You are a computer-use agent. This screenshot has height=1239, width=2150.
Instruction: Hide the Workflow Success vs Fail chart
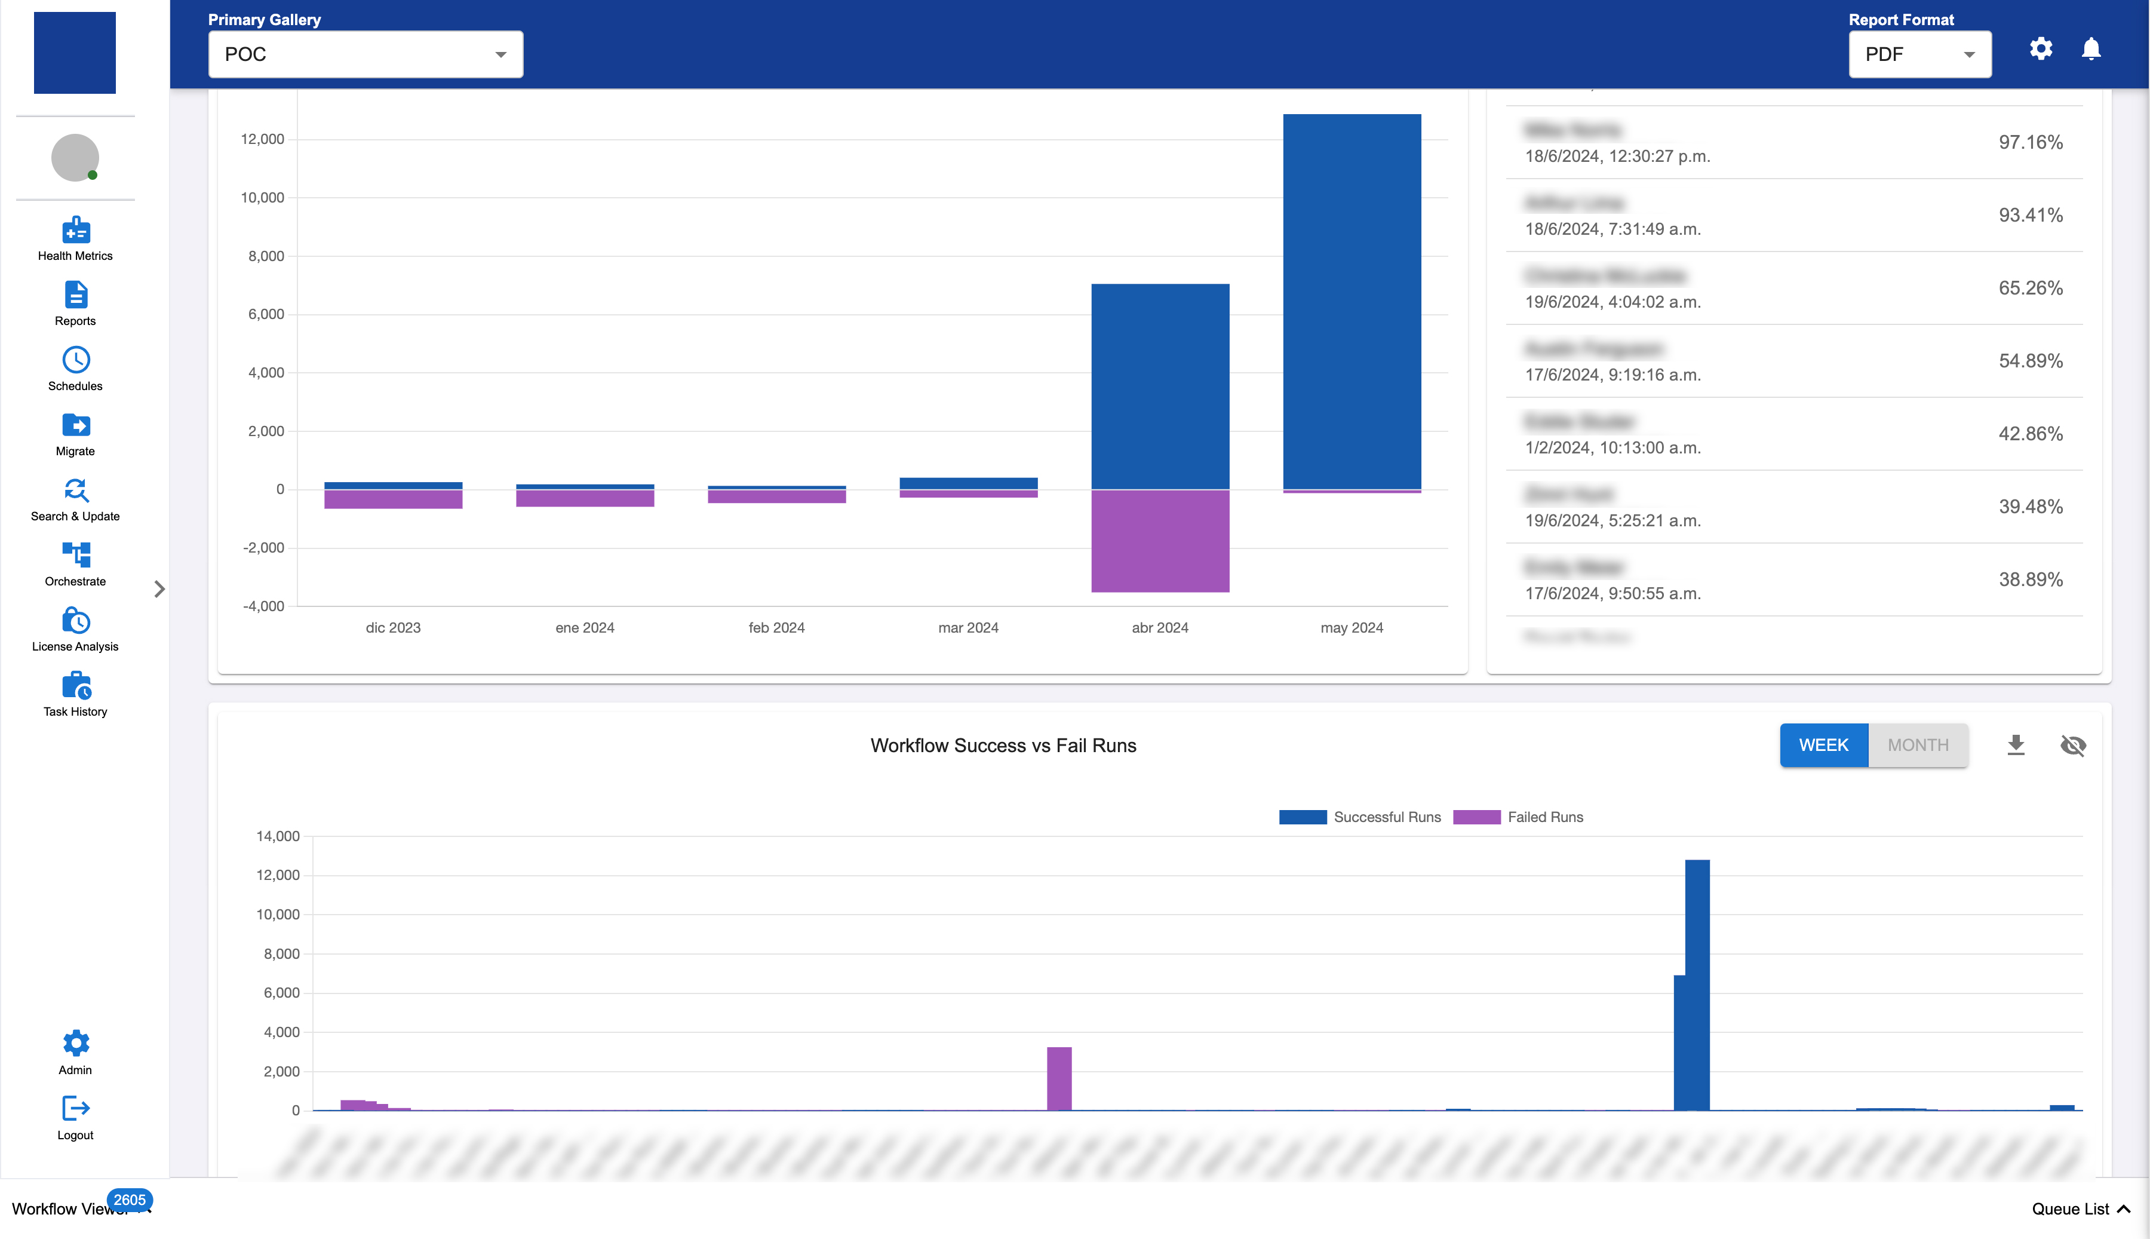pos(2072,746)
